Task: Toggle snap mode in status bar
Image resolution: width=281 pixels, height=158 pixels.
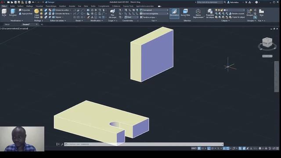Action: [x=203, y=148]
